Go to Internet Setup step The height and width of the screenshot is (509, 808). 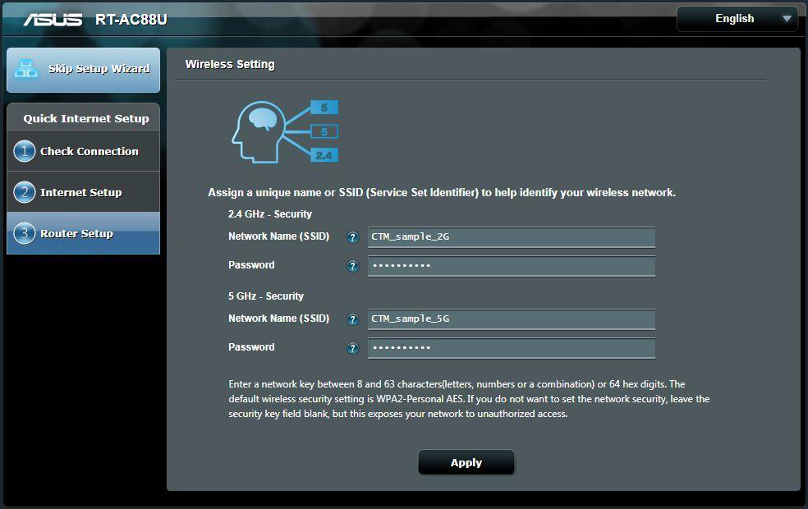[84, 192]
